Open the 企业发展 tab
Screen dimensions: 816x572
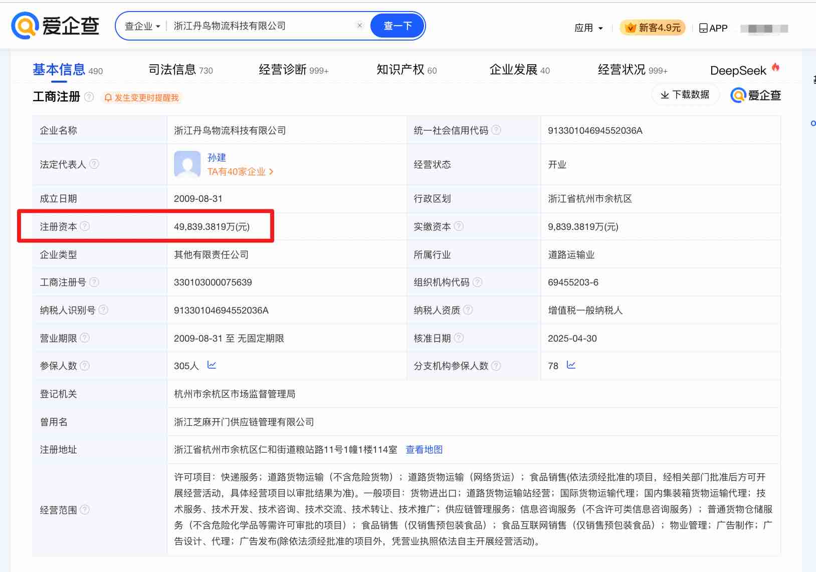click(519, 70)
